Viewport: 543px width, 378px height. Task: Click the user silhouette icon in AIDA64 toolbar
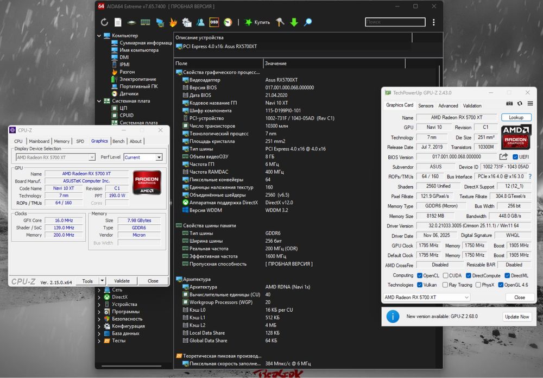coord(200,22)
